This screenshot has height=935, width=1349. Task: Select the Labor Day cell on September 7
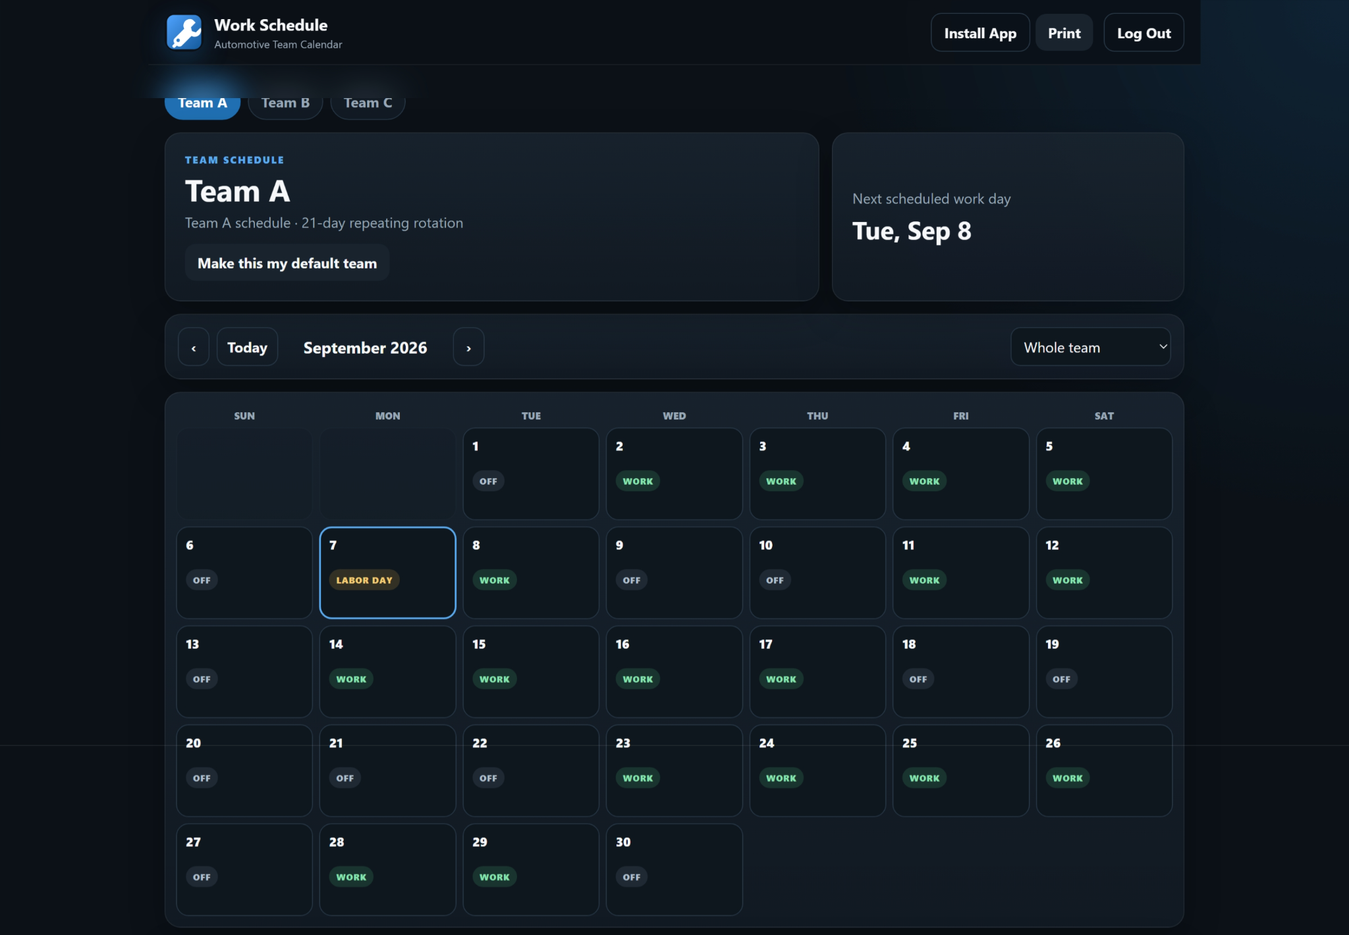pos(387,573)
